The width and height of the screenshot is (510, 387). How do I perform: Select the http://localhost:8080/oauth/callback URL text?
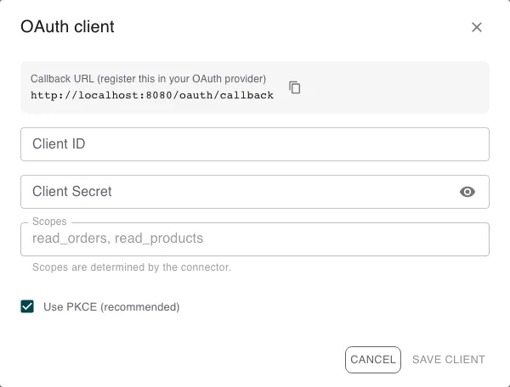coord(152,95)
